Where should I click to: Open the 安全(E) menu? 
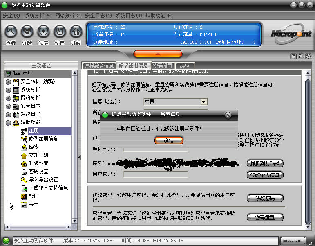coord(11,16)
